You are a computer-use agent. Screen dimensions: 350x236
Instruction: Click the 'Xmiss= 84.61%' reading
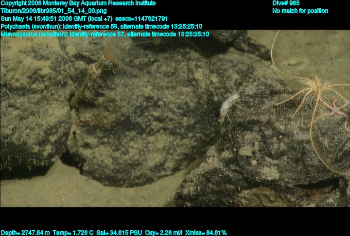coord(206,233)
